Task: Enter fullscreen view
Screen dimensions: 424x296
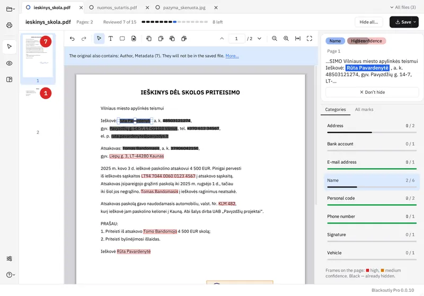Action: click(x=310, y=39)
